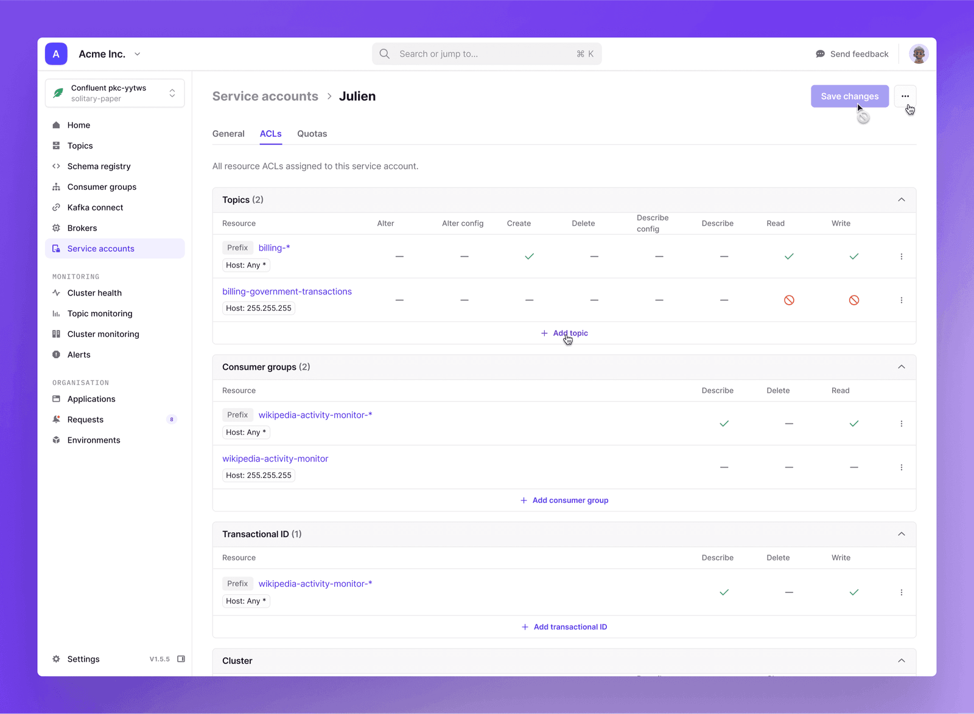974x714 pixels.
Task: Open the three-dot menu for billing-* row
Action: 901,257
